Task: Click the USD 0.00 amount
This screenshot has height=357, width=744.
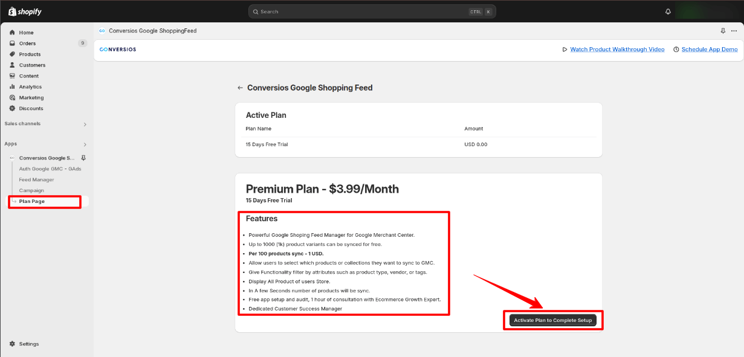Action: coord(476,144)
